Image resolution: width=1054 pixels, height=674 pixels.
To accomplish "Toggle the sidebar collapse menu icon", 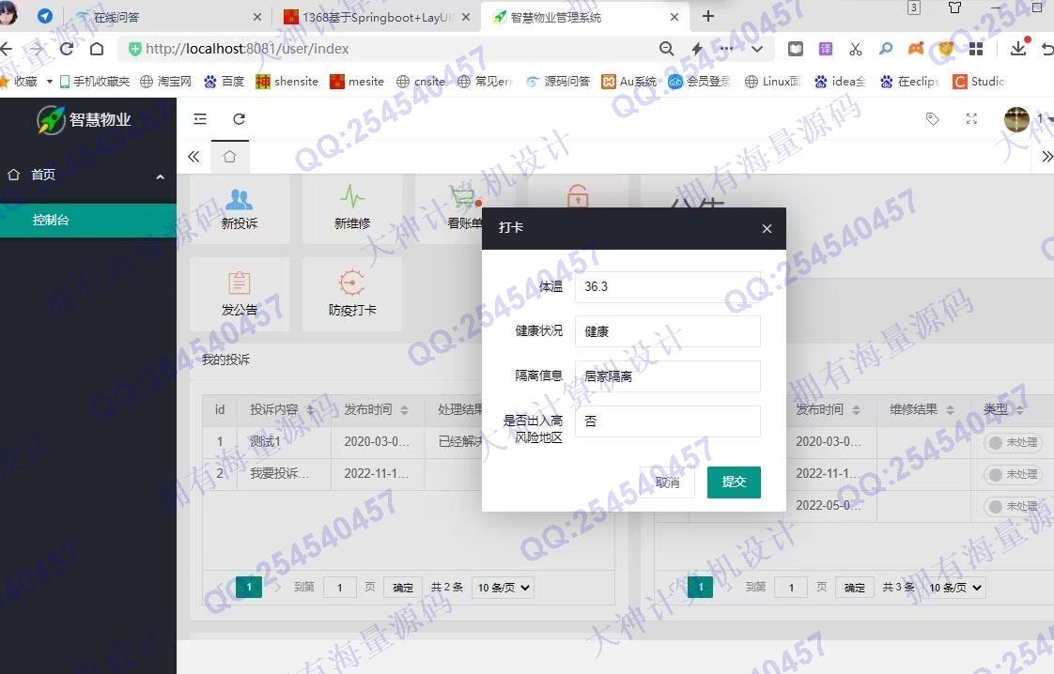I will (x=200, y=119).
